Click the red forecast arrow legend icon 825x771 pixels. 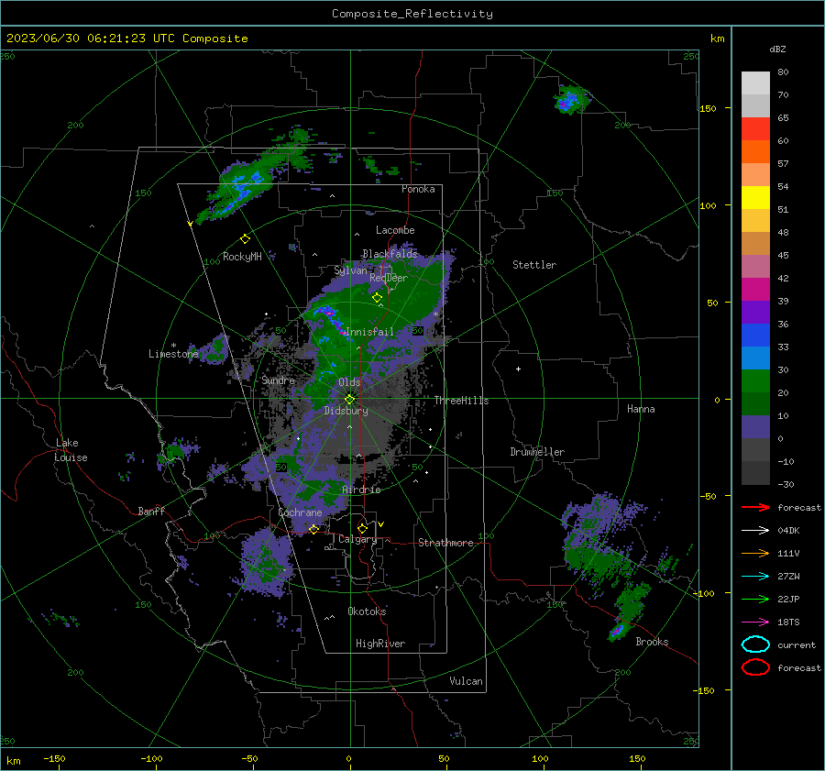[x=755, y=507]
